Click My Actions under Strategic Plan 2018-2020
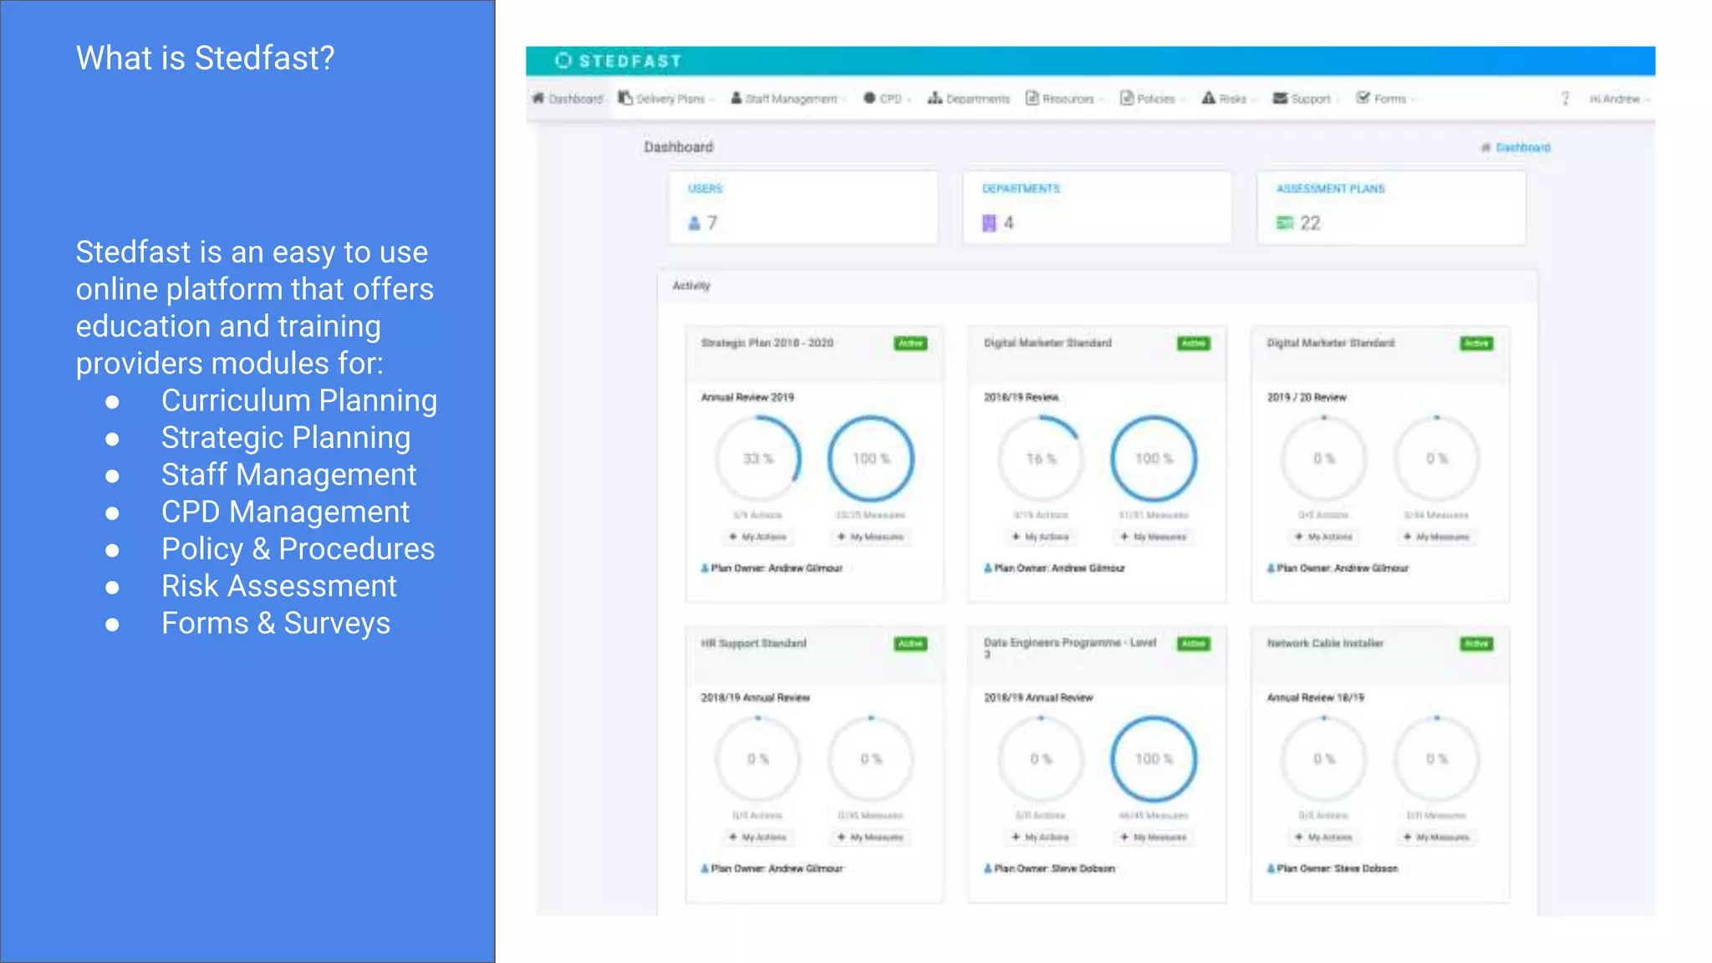 (x=758, y=537)
